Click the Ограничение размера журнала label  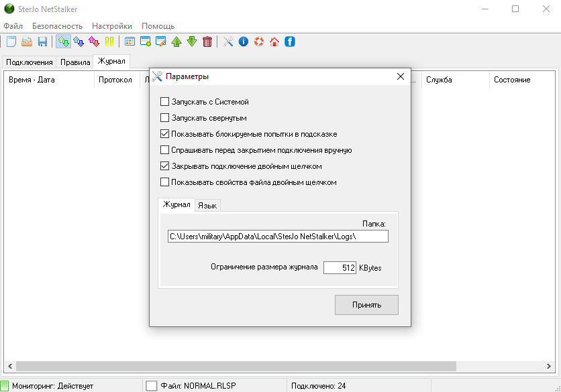coord(264,267)
